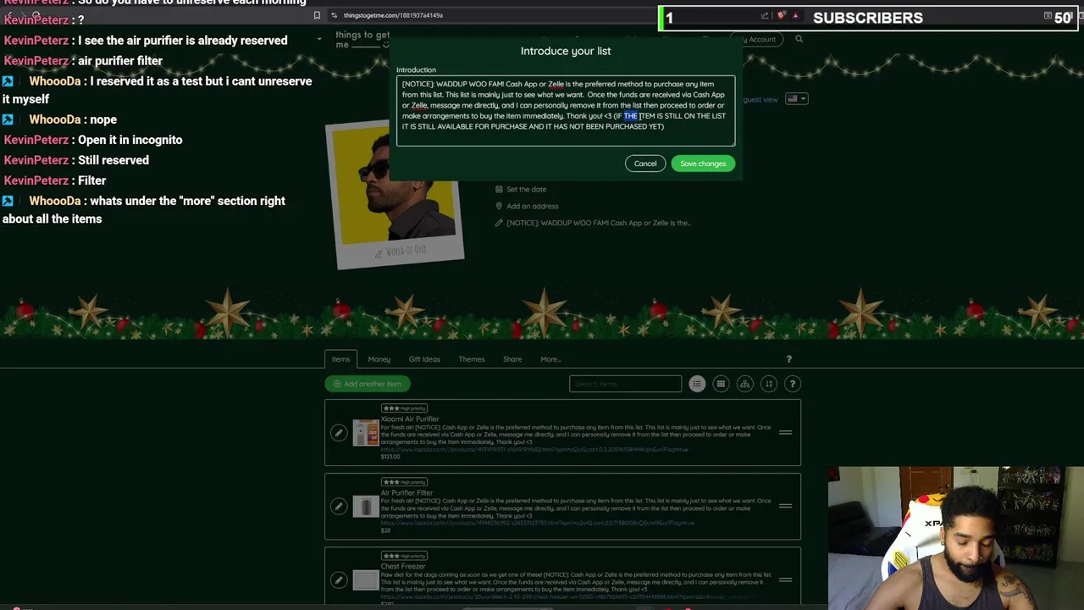Open the site info icon beside the URL
1084x610 pixels.
pos(335,15)
